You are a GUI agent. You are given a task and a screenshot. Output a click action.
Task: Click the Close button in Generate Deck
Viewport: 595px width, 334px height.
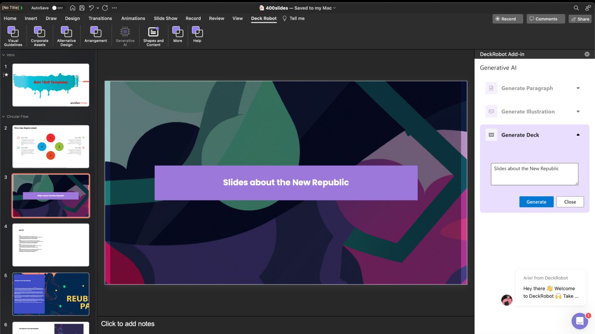point(570,202)
